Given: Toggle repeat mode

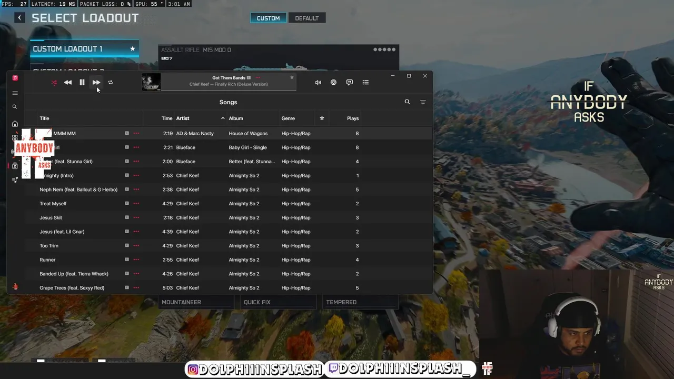Looking at the screenshot, I should 111,82.
